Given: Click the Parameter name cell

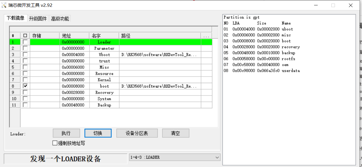Looking at the screenshot, I should point(104,48).
